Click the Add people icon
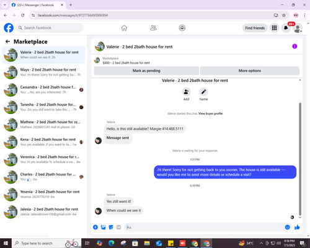 point(186,92)
